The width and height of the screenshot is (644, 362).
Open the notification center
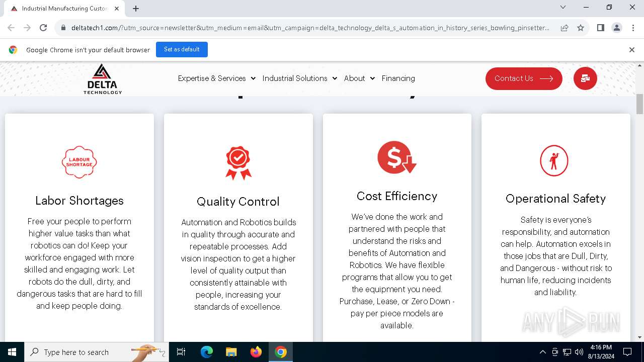tap(627, 352)
